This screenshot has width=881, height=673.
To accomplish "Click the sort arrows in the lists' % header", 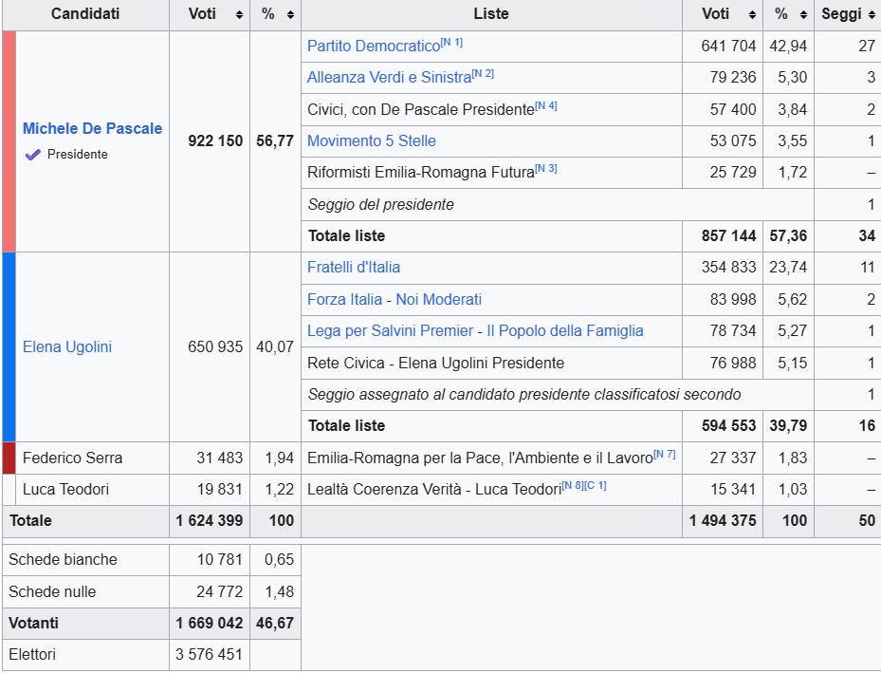I will 803,15.
